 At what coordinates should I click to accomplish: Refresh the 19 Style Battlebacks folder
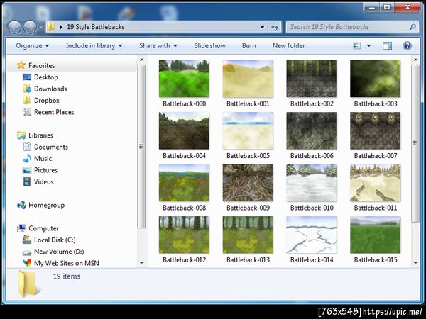click(x=275, y=27)
